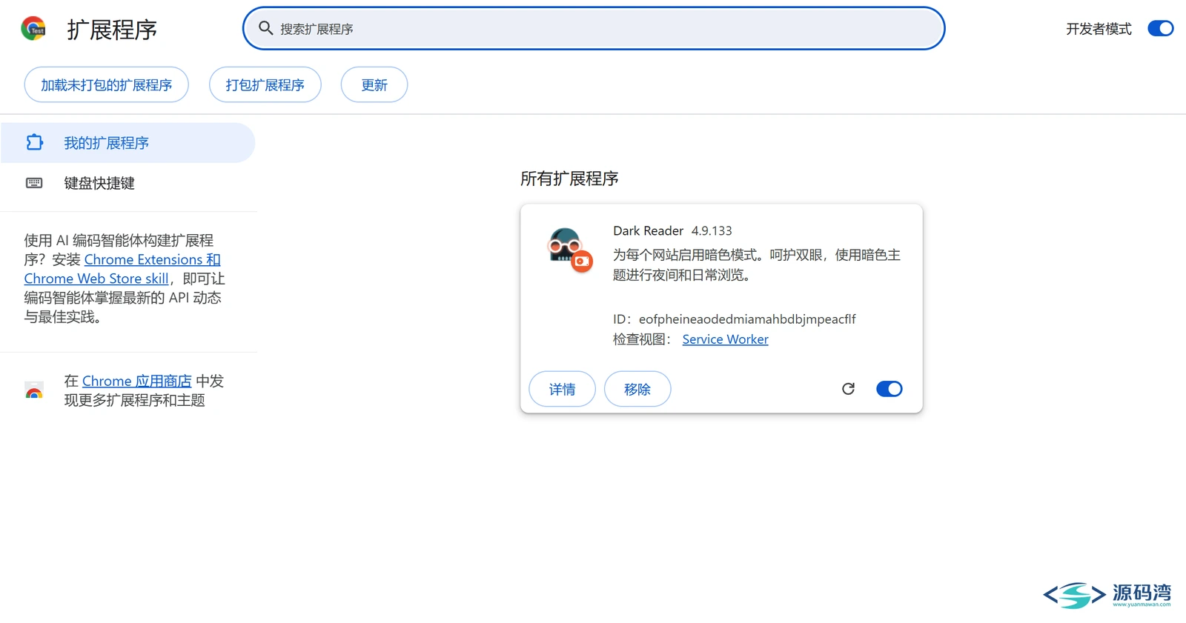Reload the Dark Reader extension
Screen dimensions: 1186x623
point(848,389)
